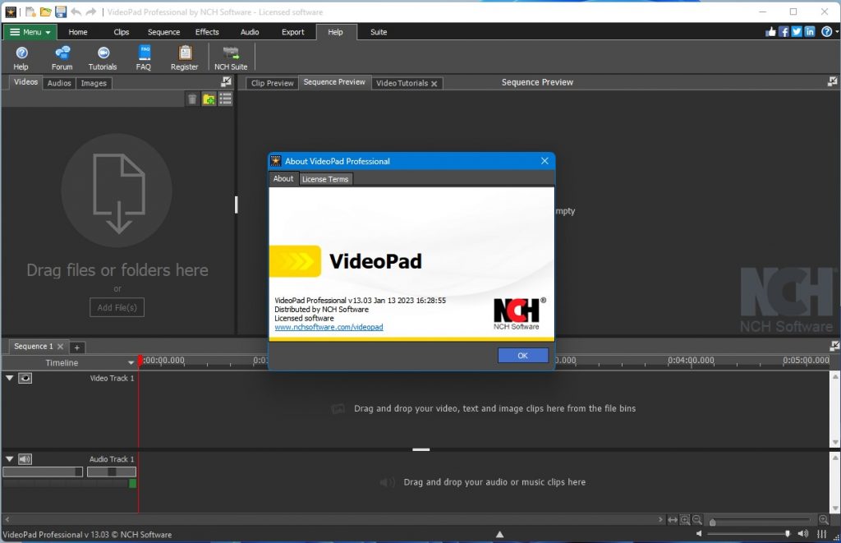Click the thumbs-up Like icon
Screen dimensions: 841x543
(770, 32)
